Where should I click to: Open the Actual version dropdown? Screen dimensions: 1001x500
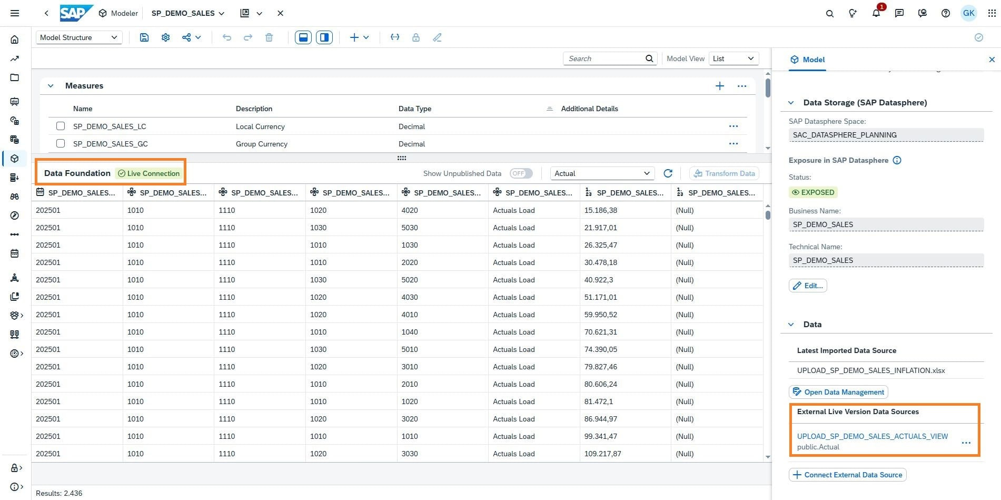point(602,173)
